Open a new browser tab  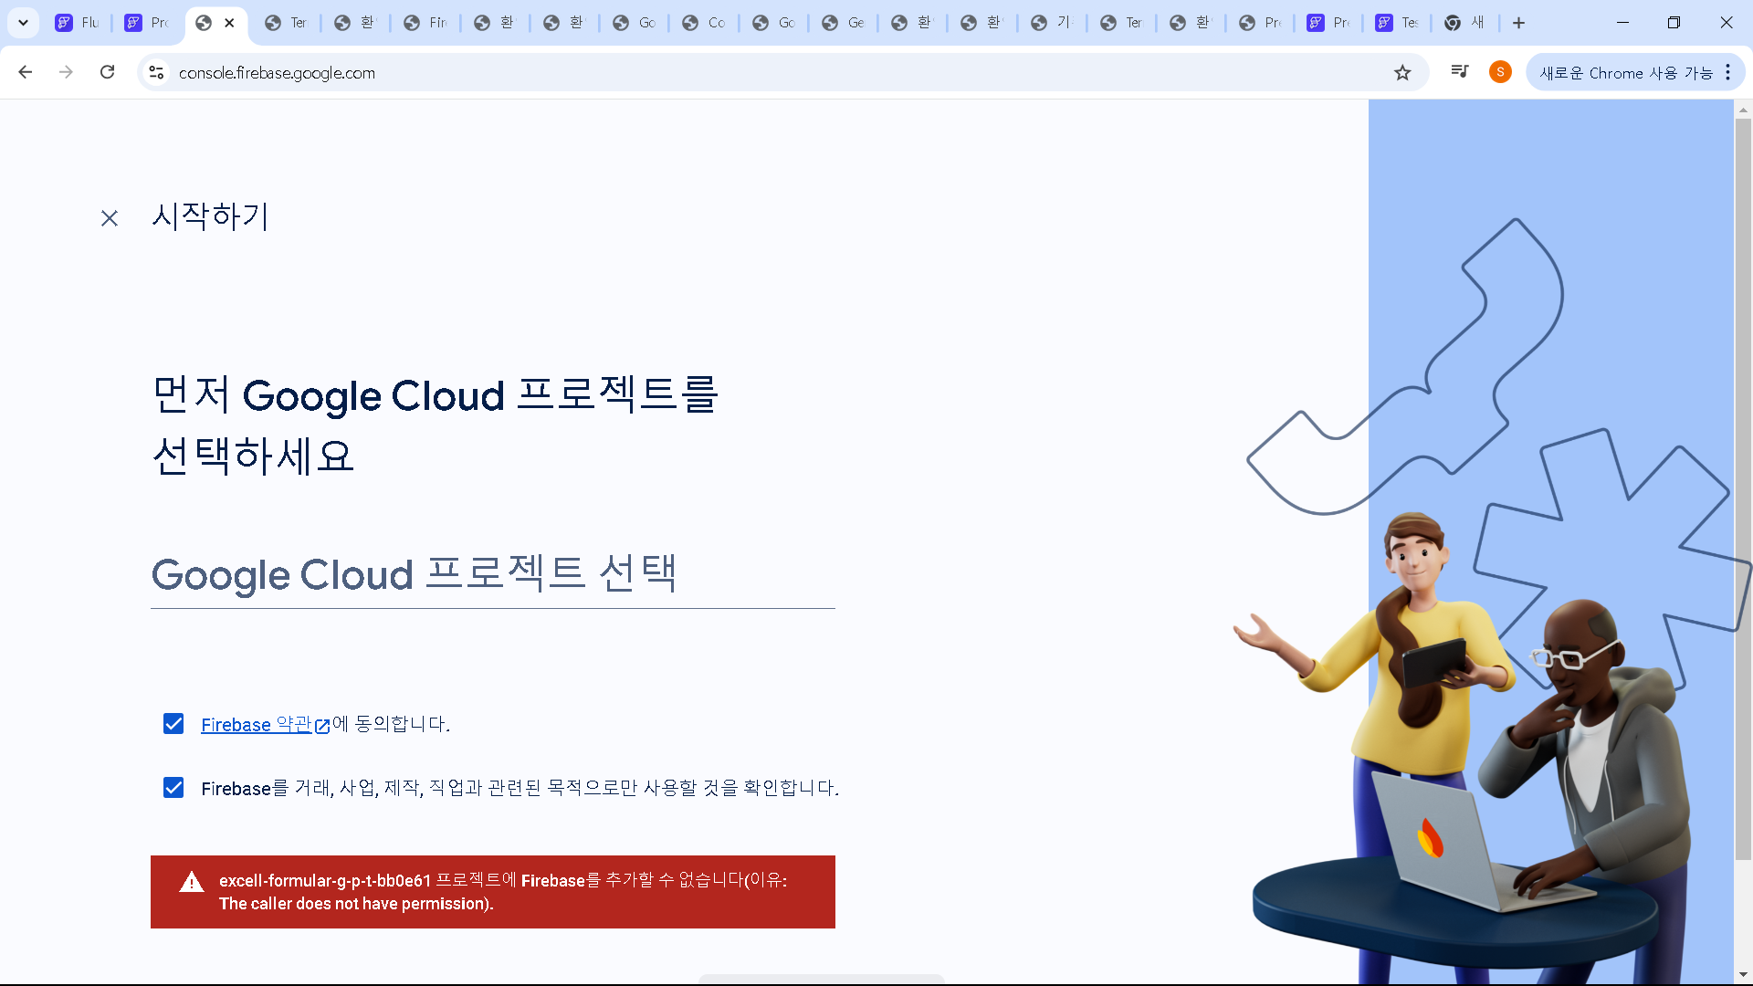click(1518, 23)
